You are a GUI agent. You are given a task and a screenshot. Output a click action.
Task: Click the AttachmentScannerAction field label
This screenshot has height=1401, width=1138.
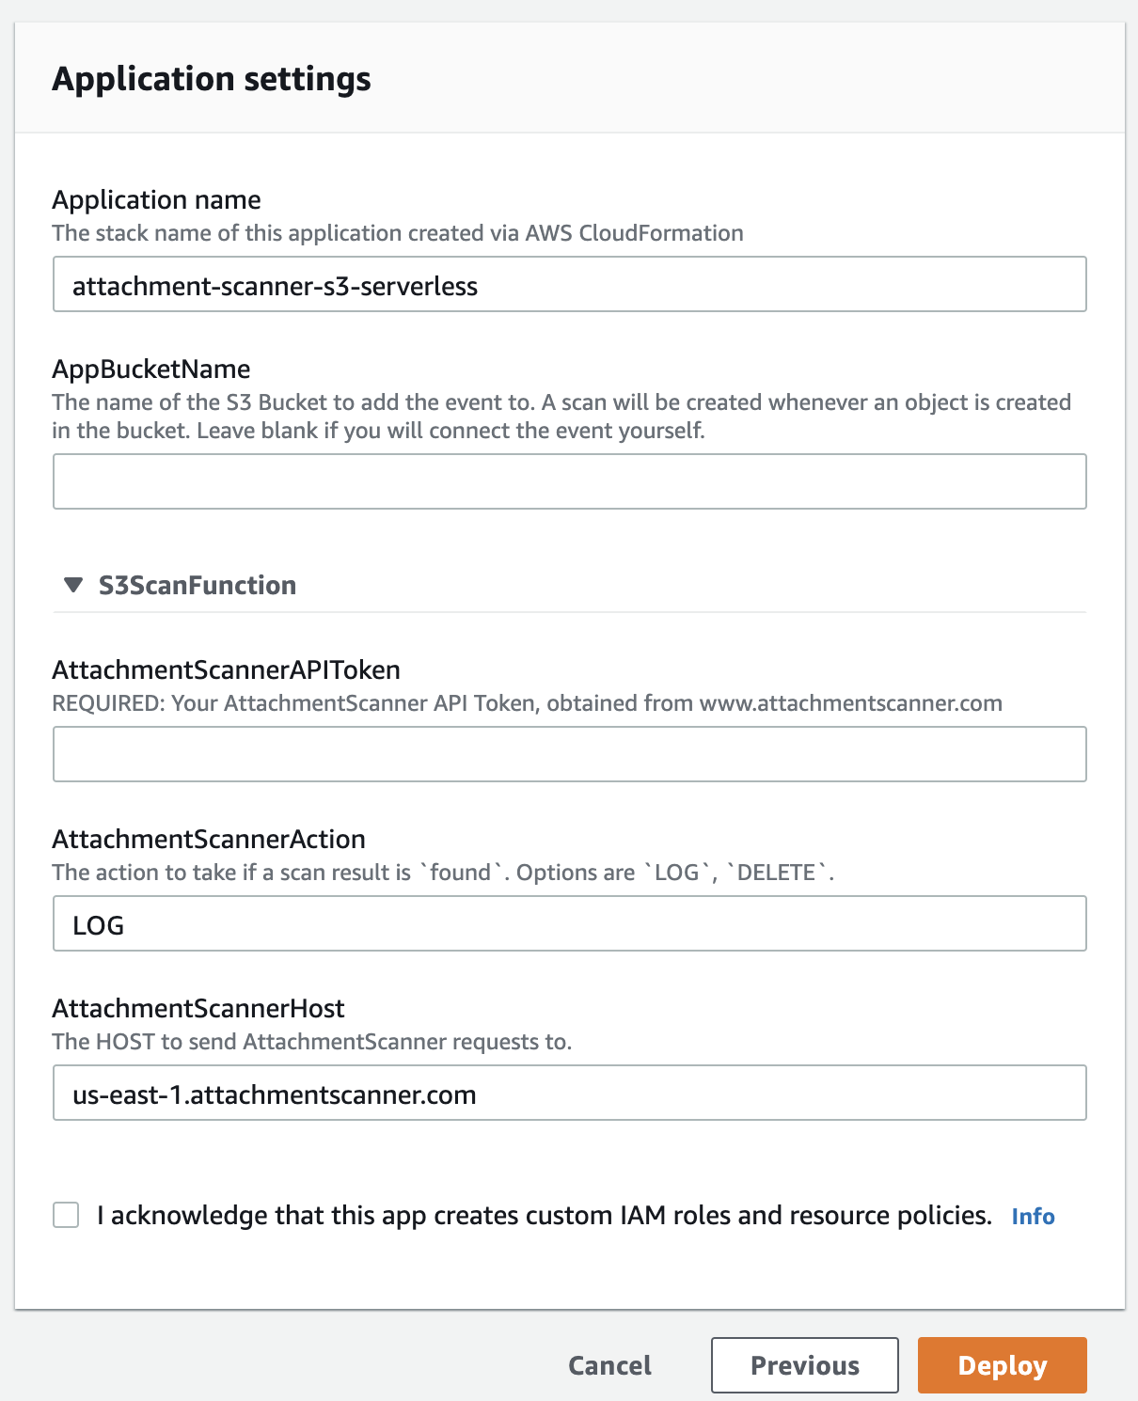click(209, 839)
